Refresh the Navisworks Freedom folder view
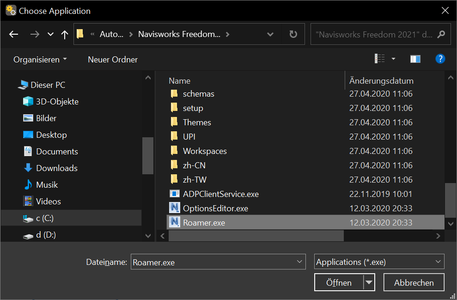457x300 pixels. pos(293,34)
